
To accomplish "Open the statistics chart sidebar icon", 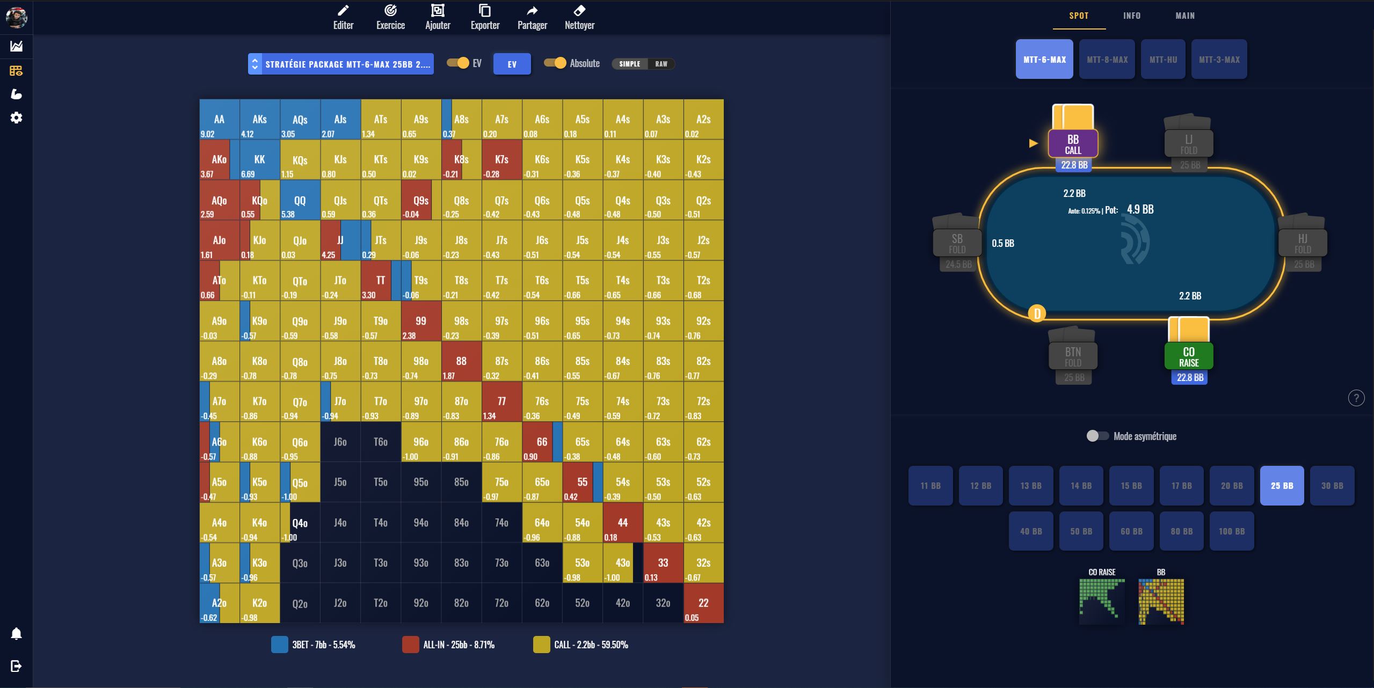I will [x=16, y=46].
